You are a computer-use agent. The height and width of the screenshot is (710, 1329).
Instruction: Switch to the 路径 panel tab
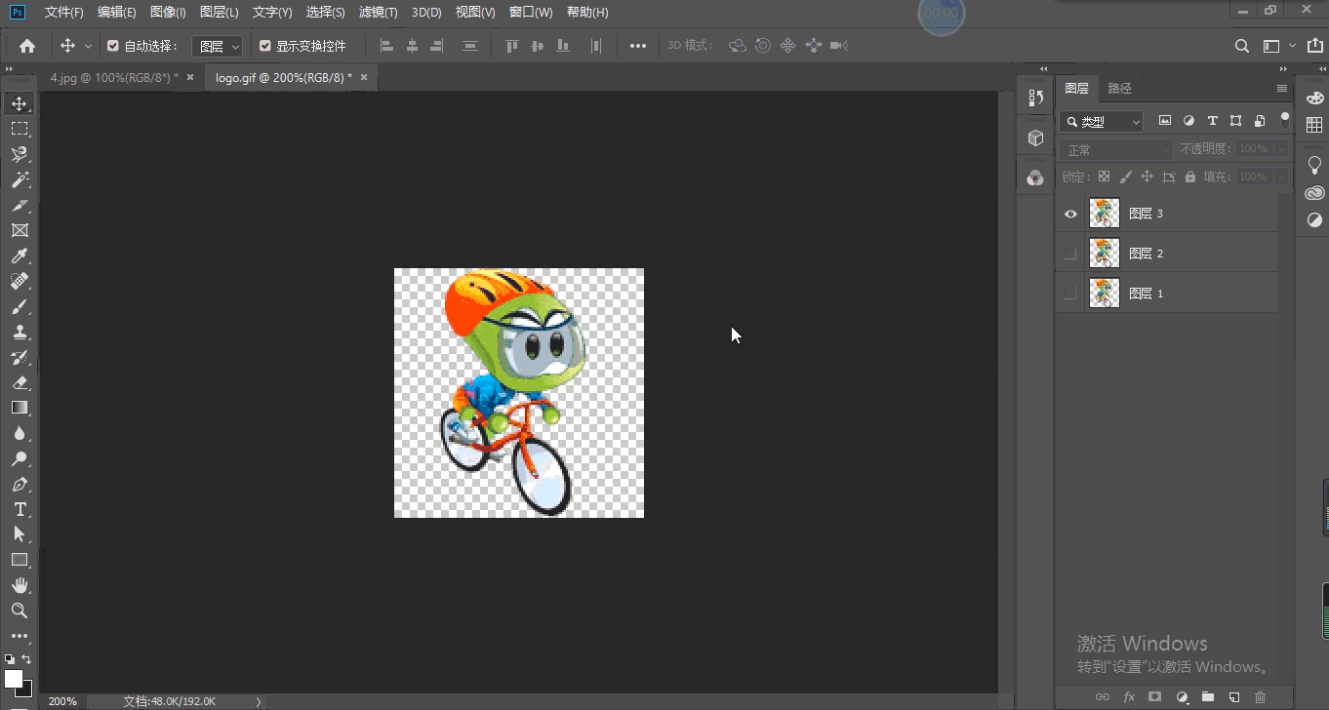(1120, 89)
